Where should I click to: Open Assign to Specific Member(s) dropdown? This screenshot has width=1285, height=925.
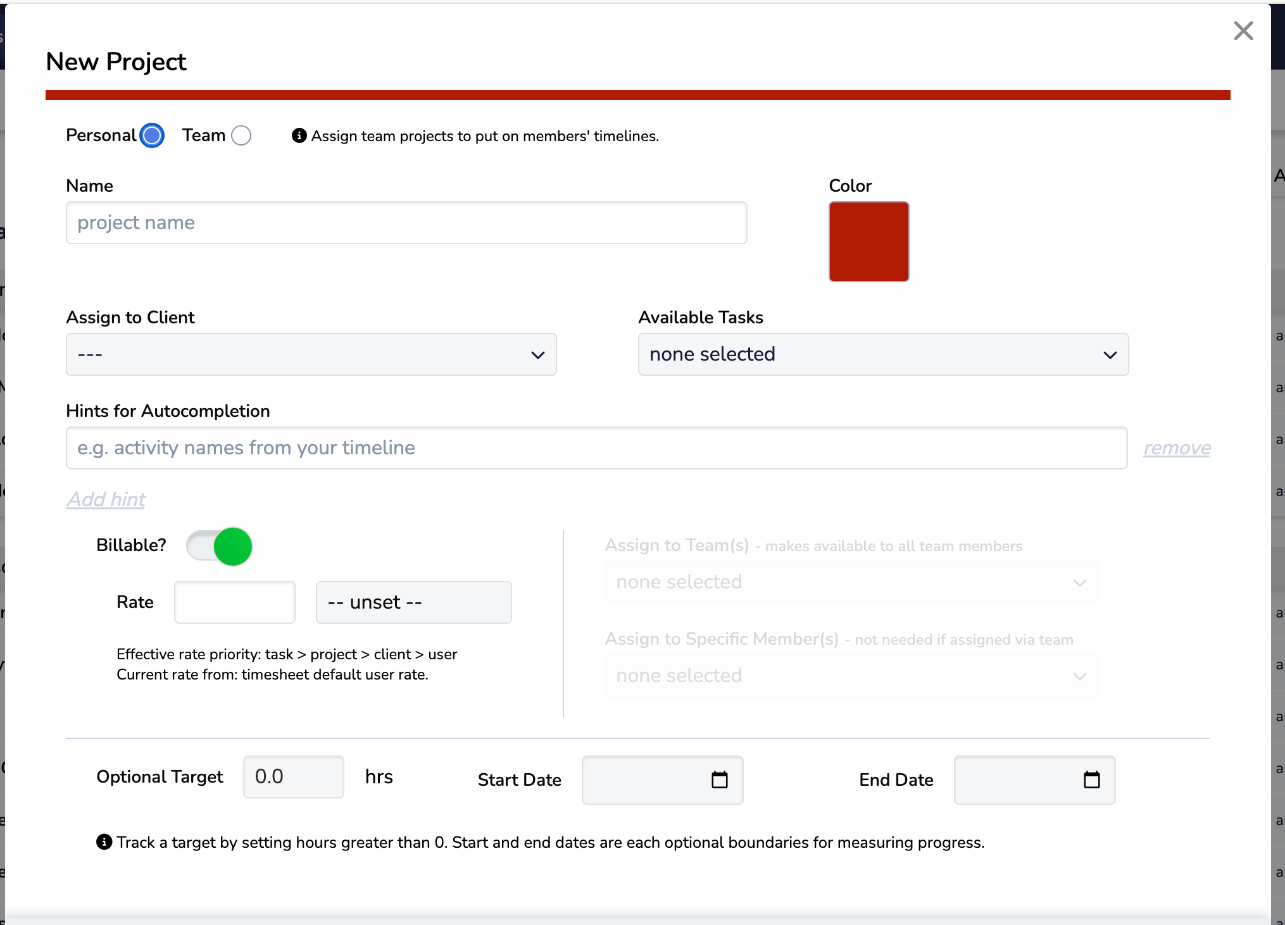851,676
